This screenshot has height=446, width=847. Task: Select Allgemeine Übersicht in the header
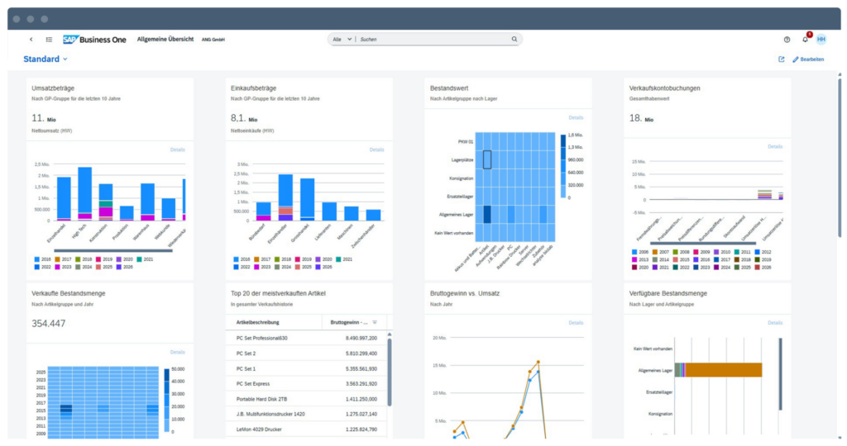pyautogui.click(x=165, y=40)
